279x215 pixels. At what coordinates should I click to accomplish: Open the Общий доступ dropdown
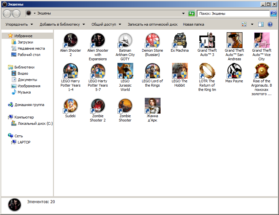(x=106, y=24)
